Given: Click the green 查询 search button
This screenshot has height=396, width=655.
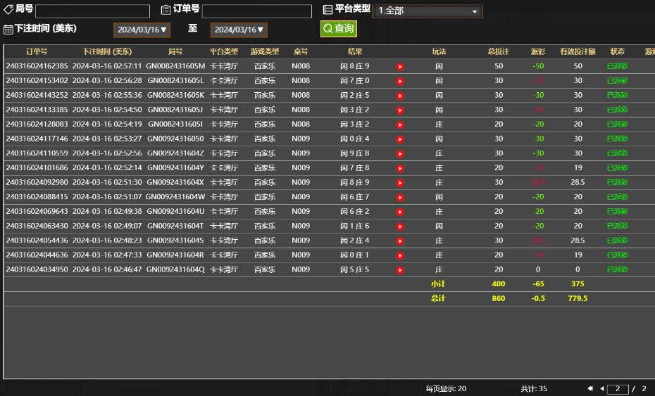Looking at the screenshot, I should (339, 29).
